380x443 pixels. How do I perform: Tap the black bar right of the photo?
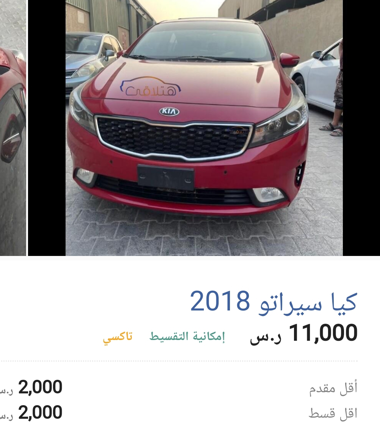(361, 128)
